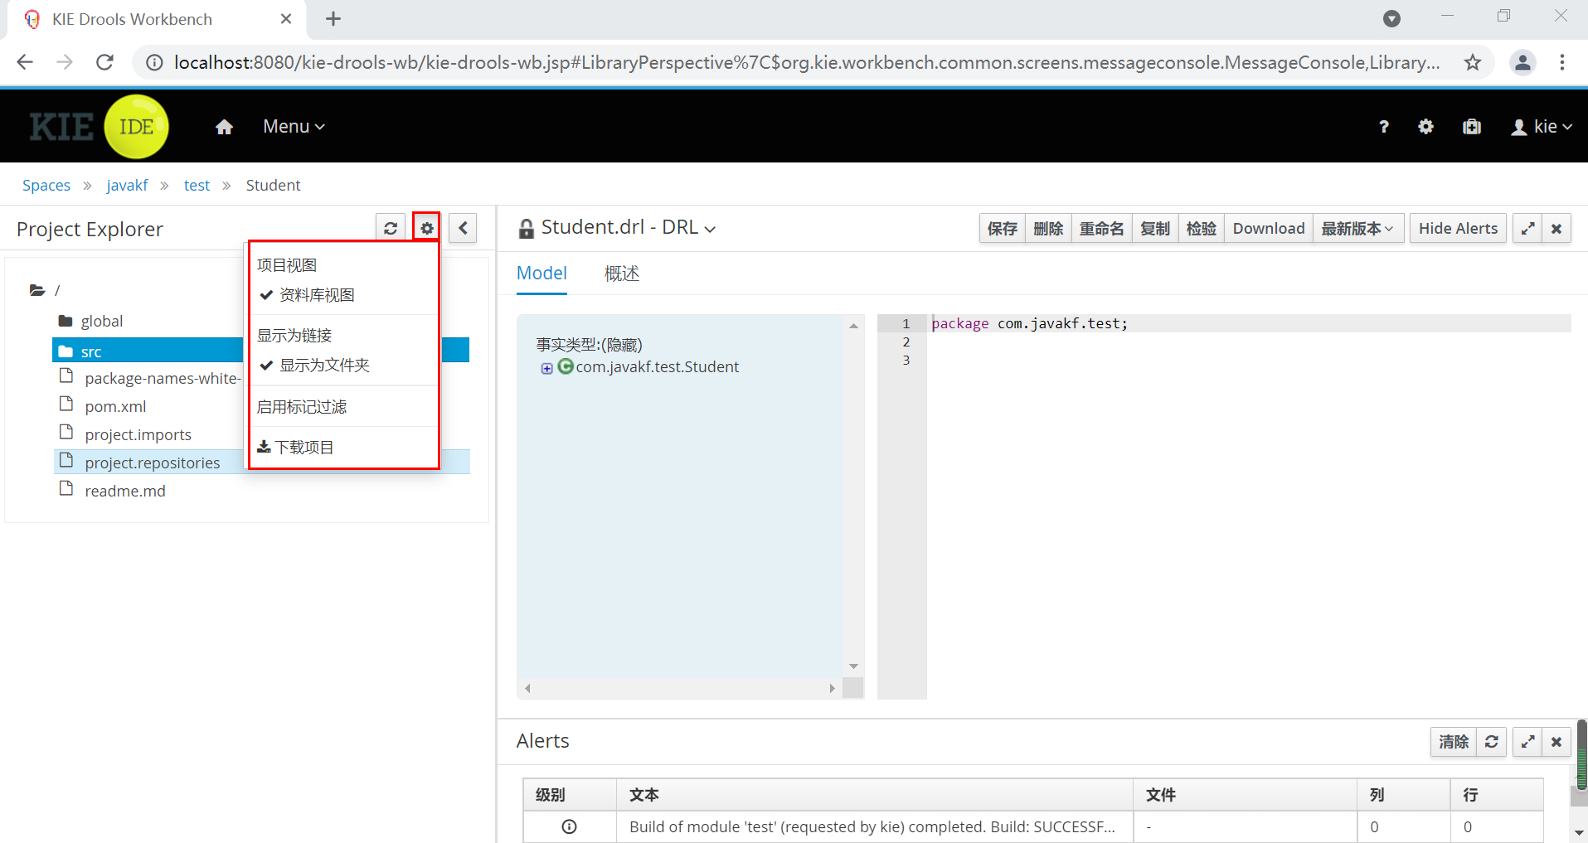Image resolution: width=1588 pixels, height=843 pixels.
Task: Click into DRL editor line 1
Action: click(1249, 323)
